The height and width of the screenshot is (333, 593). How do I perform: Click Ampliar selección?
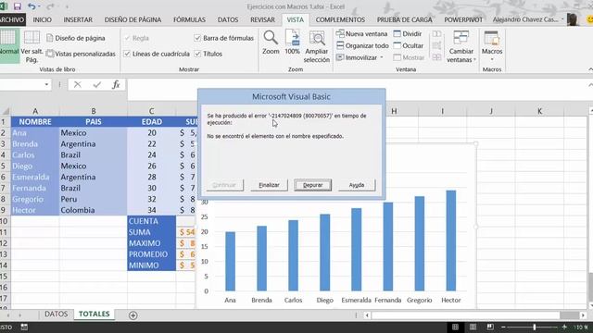click(x=317, y=47)
